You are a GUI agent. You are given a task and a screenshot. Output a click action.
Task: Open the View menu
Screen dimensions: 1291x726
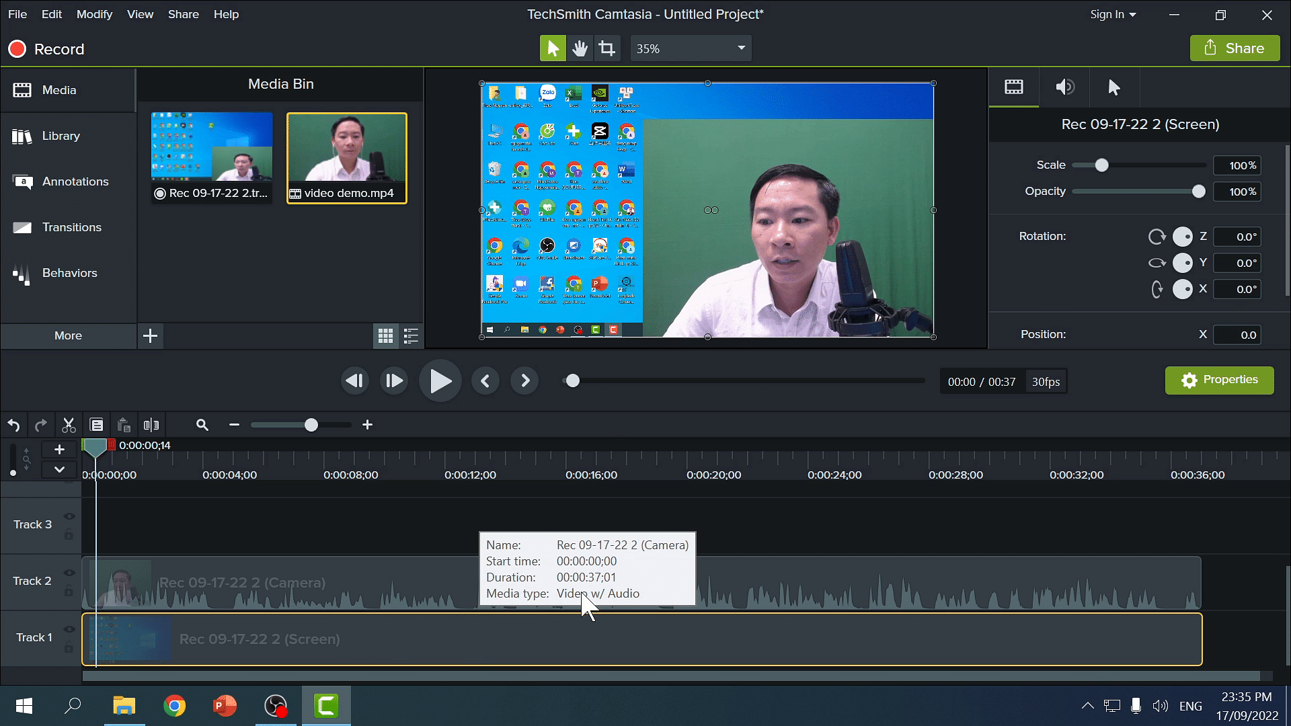click(x=140, y=14)
